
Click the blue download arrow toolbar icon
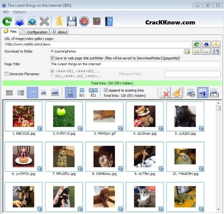pos(19,21)
